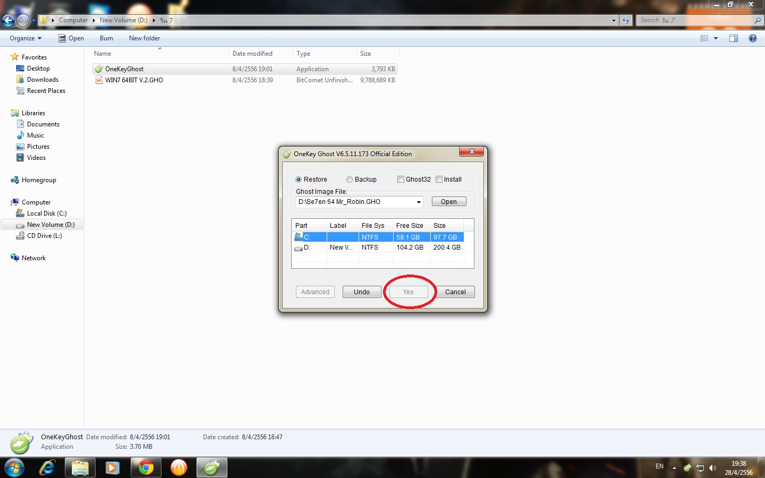The width and height of the screenshot is (765, 478).
Task: Click the Undo button
Action: (x=362, y=292)
